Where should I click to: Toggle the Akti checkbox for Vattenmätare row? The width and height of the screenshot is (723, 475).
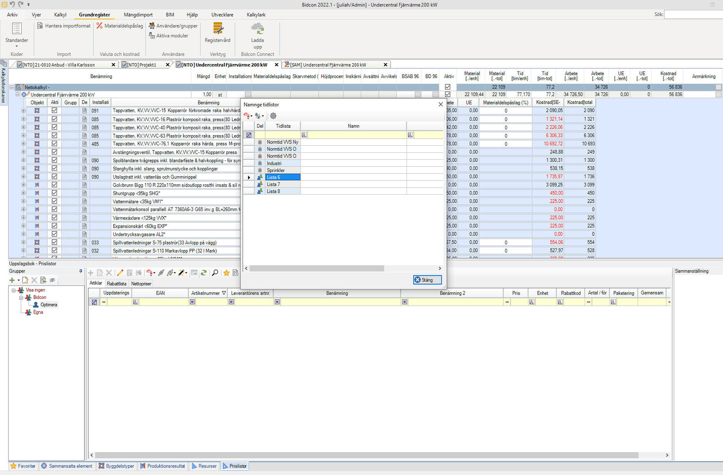click(54, 201)
